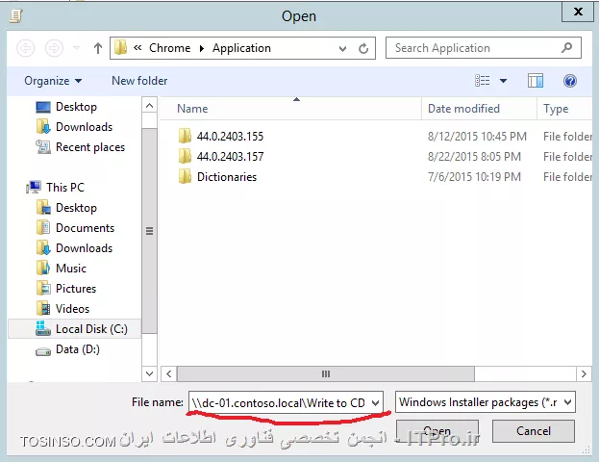Select folder 44.0.2403.157
Screen dimensions: 599x462
230,157
